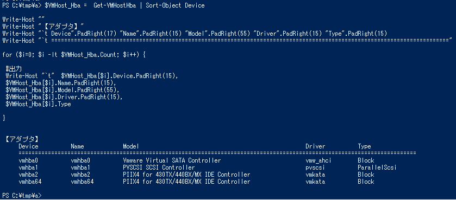The height and width of the screenshot is (200, 456).
Task: Click the final PS C:\tmp\a> prompt
Action: pyautogui.click(x=22, y=196)
